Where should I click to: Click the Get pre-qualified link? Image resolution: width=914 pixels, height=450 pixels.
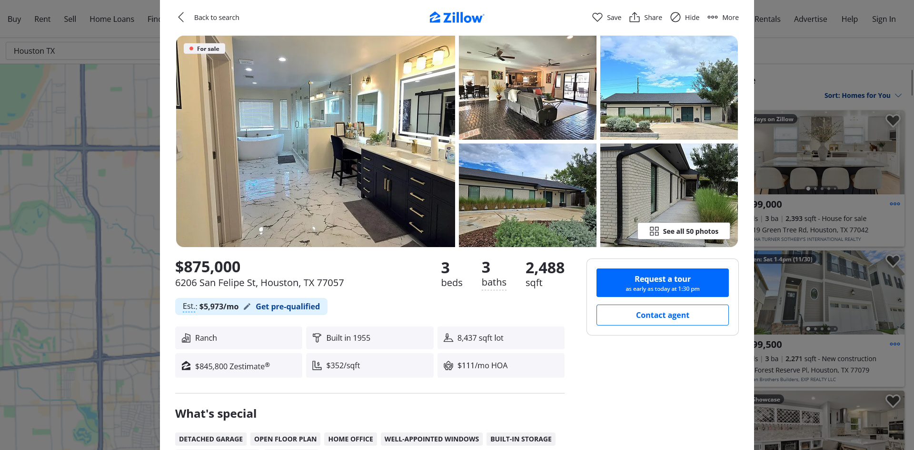point(288,306)
